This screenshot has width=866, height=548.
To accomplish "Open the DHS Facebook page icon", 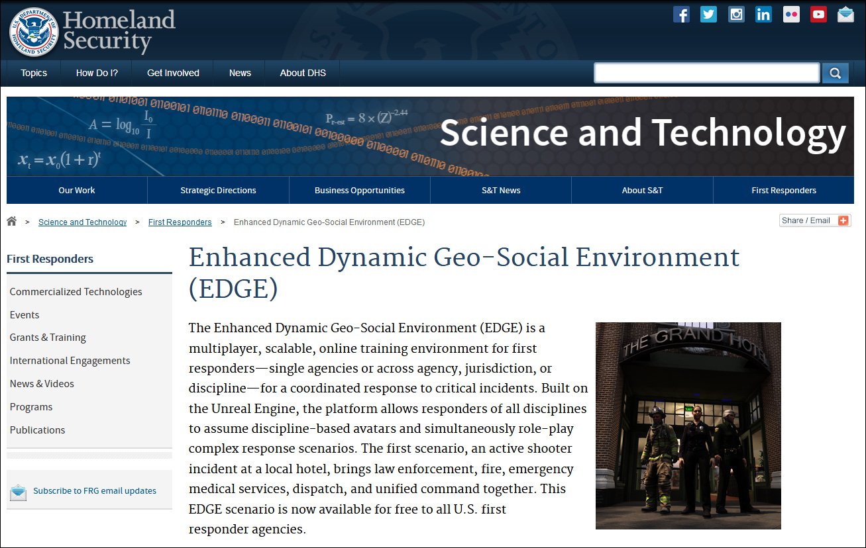I will [x=681, y=15].
